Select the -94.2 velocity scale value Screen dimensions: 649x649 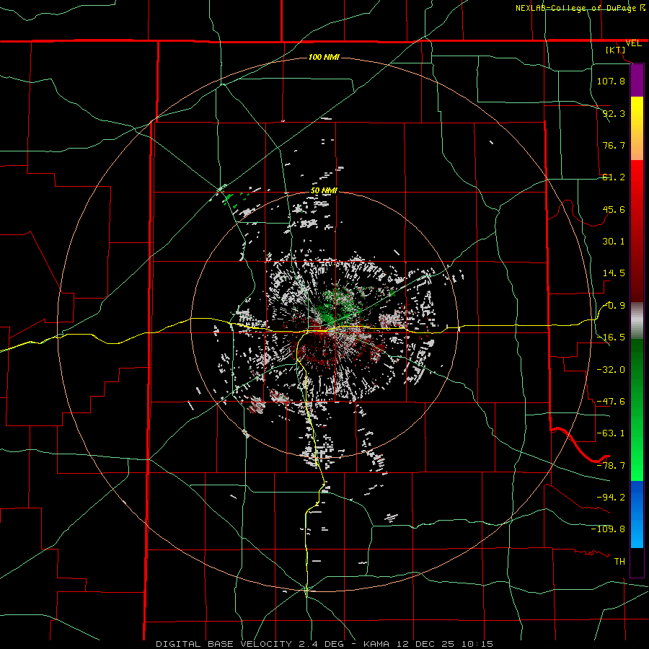(x=611, y=497)
